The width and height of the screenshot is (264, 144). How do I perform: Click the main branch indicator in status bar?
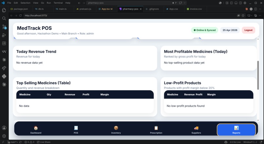point(13,142)
